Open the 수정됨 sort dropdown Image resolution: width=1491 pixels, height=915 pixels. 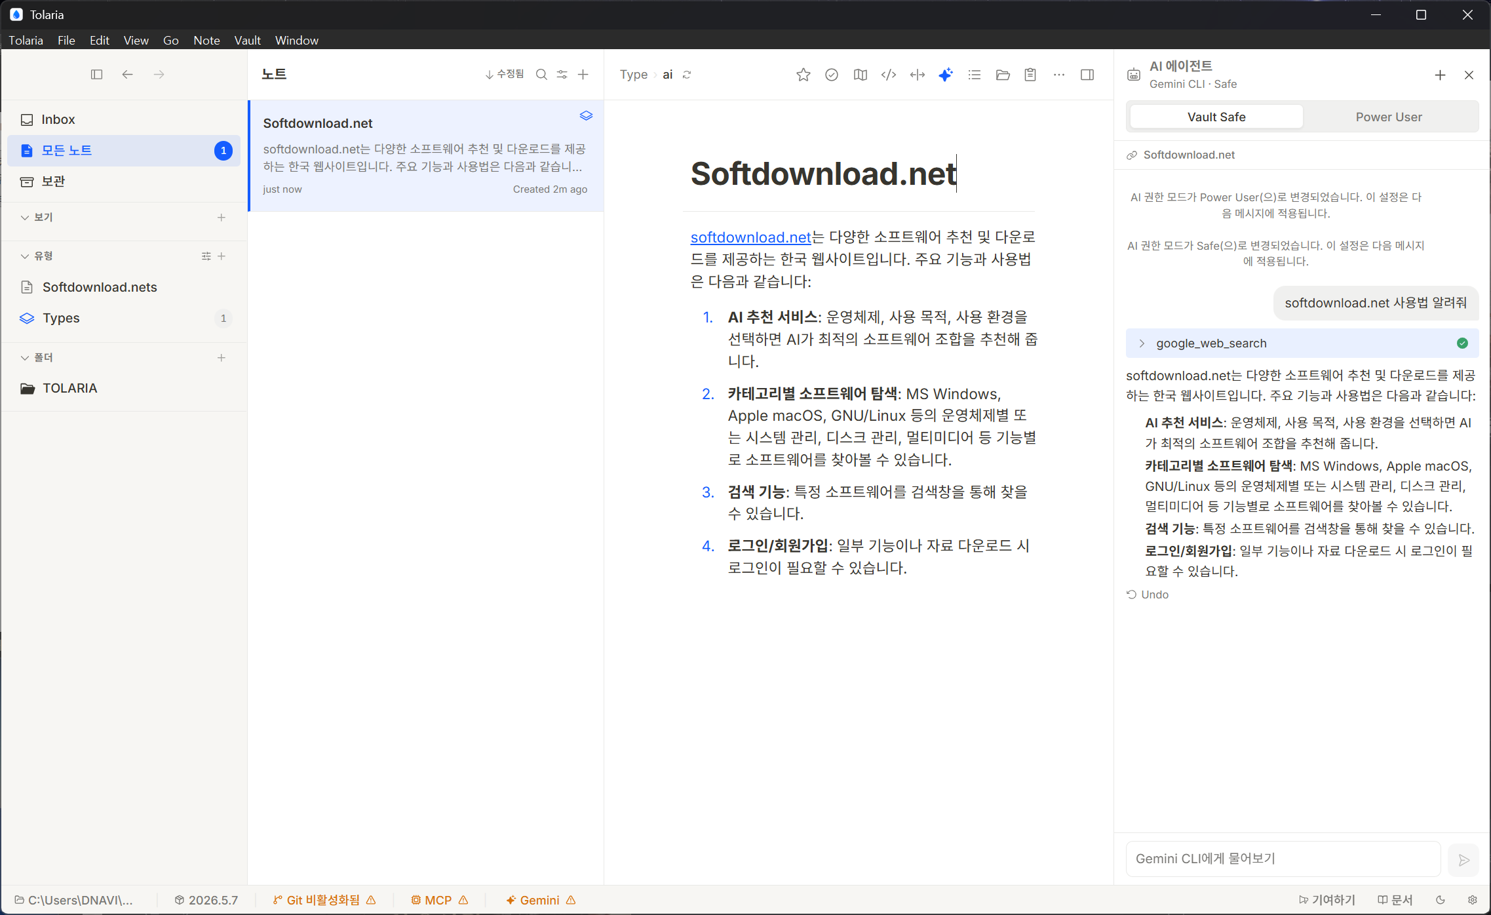tap(504, 74)
